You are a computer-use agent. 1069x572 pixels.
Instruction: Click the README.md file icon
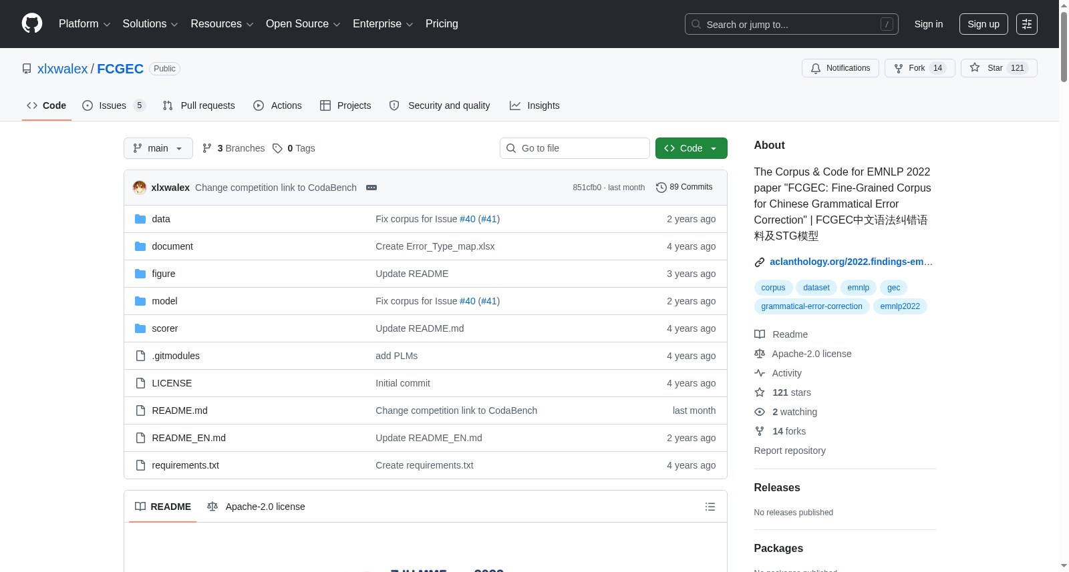[140, 410]
